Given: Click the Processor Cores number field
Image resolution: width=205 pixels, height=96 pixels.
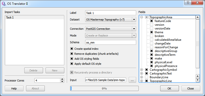Looking at the screenshot, I should [x=48, y=80].
